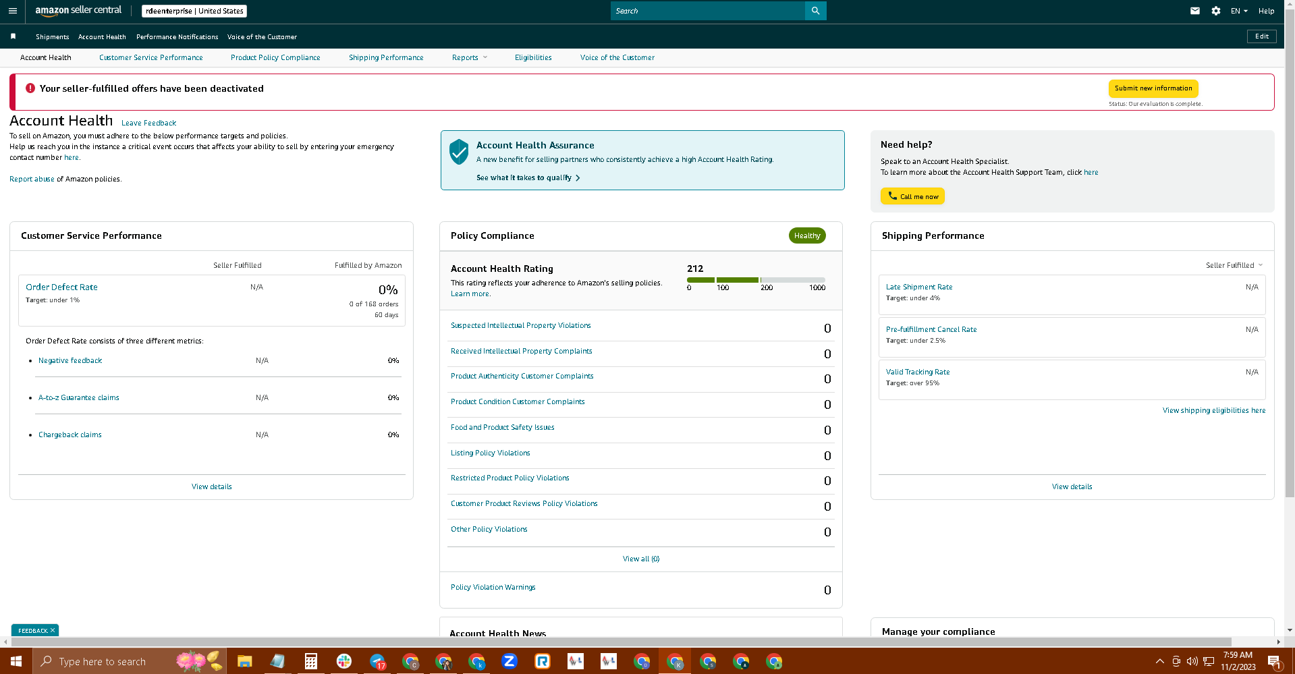
Task: Open Listing Policy Violations link
Action: (491, 453)
